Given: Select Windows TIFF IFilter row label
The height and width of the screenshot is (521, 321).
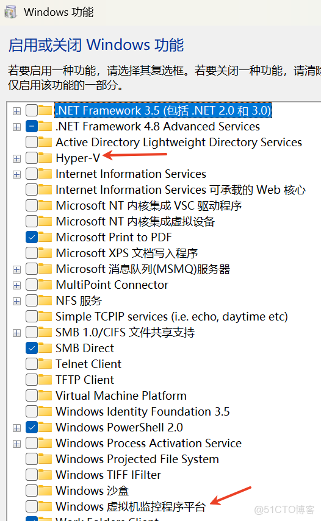Looking at the screenshot, I should click(109, 475).
